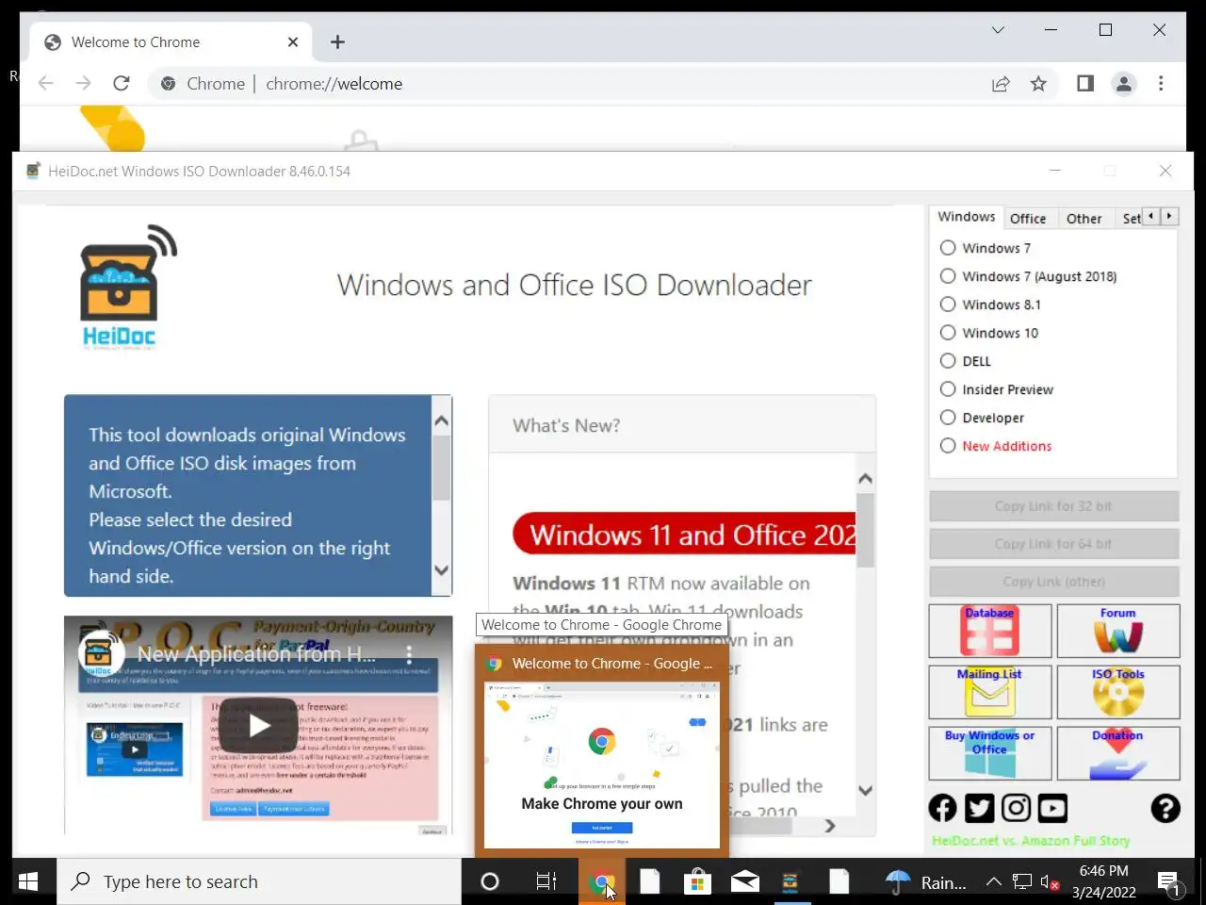1206x905 pixels.
Task: Click the Donation heart icon
Action: coord(1118,753)
